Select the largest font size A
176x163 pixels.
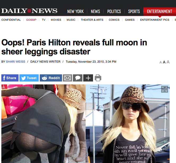point(168,62)
